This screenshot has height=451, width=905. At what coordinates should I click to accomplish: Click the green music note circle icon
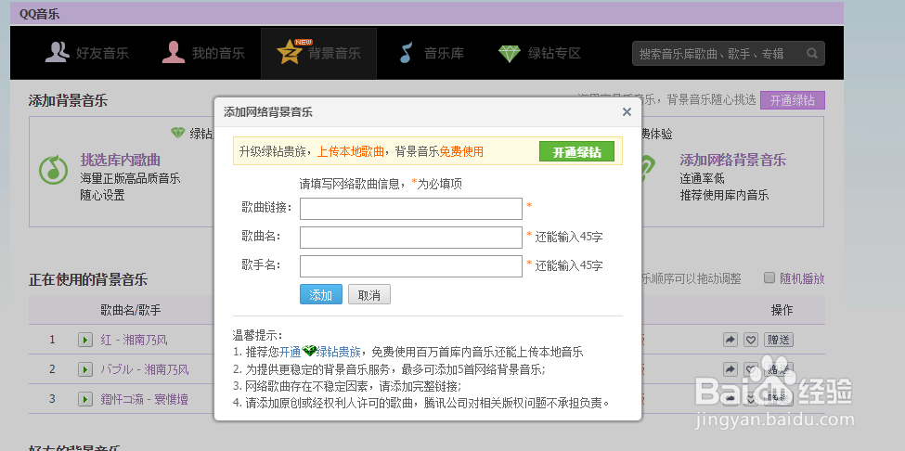[x=53, y=170]
